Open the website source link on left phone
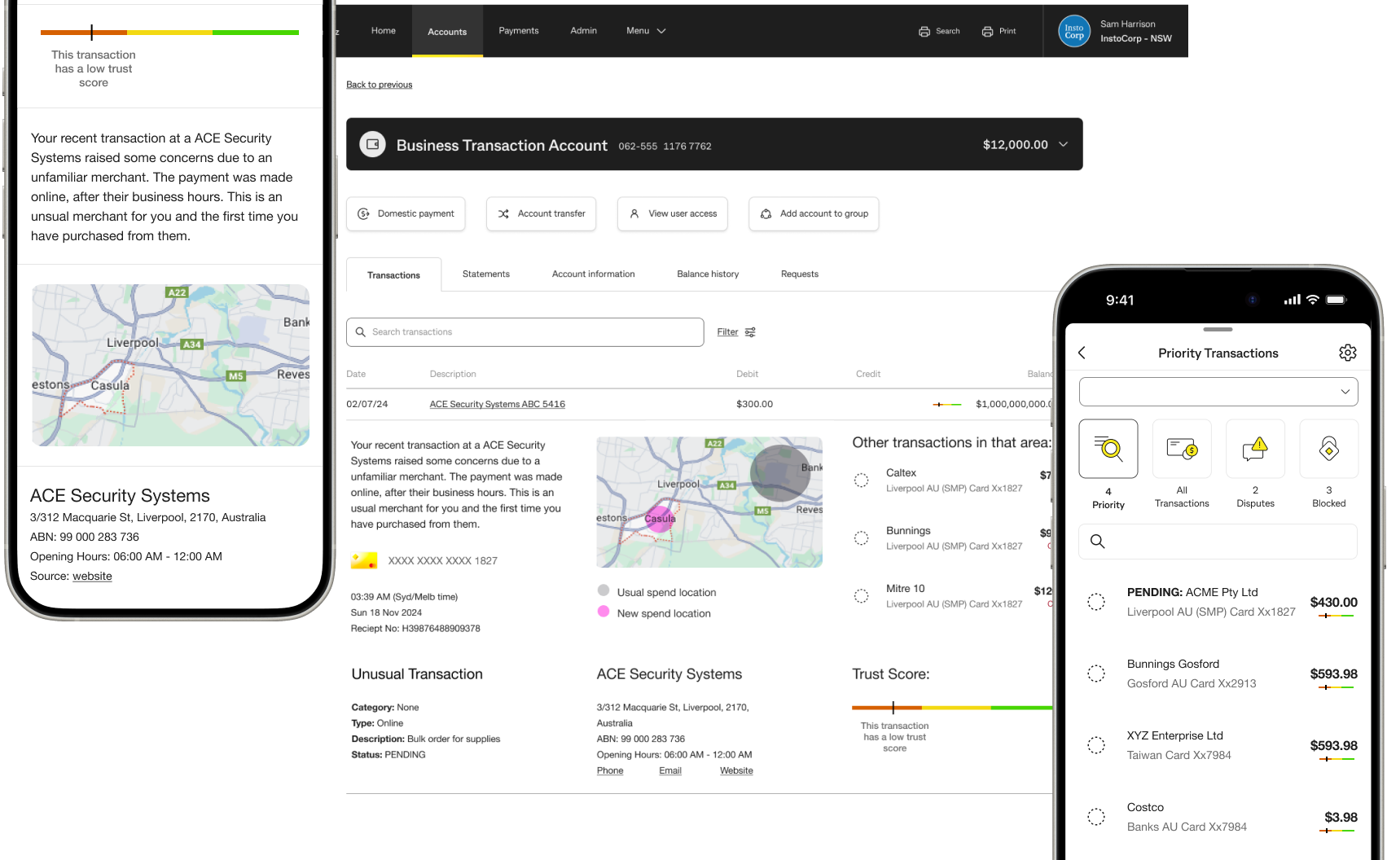This screenshot has width=1387, height=860. click(92, 576)
